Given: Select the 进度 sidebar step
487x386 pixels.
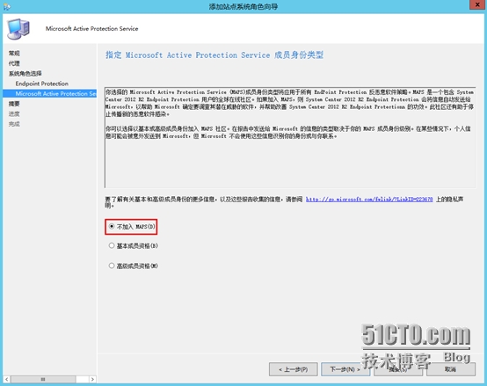Looking at the screenshot, I should tap(14, 114).
